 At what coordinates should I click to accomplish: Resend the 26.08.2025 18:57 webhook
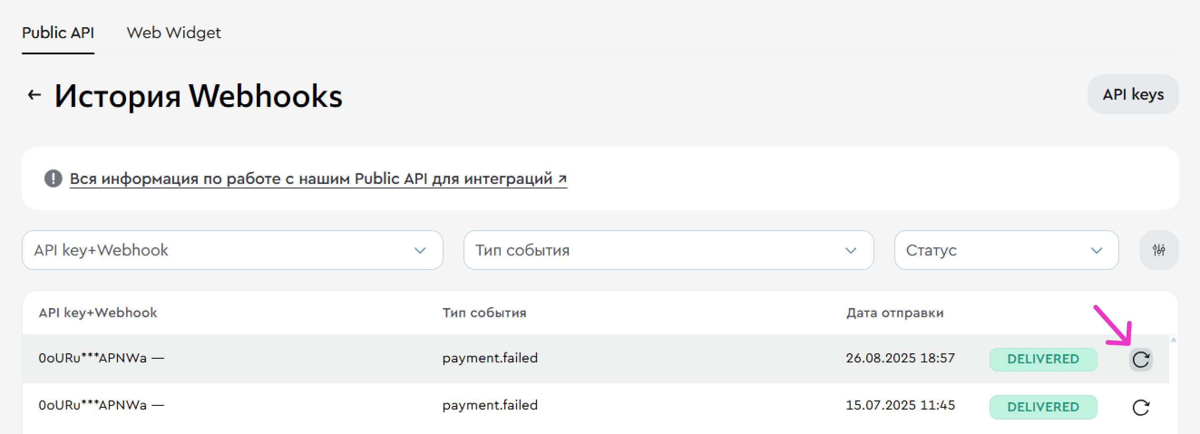(1141, 359)
